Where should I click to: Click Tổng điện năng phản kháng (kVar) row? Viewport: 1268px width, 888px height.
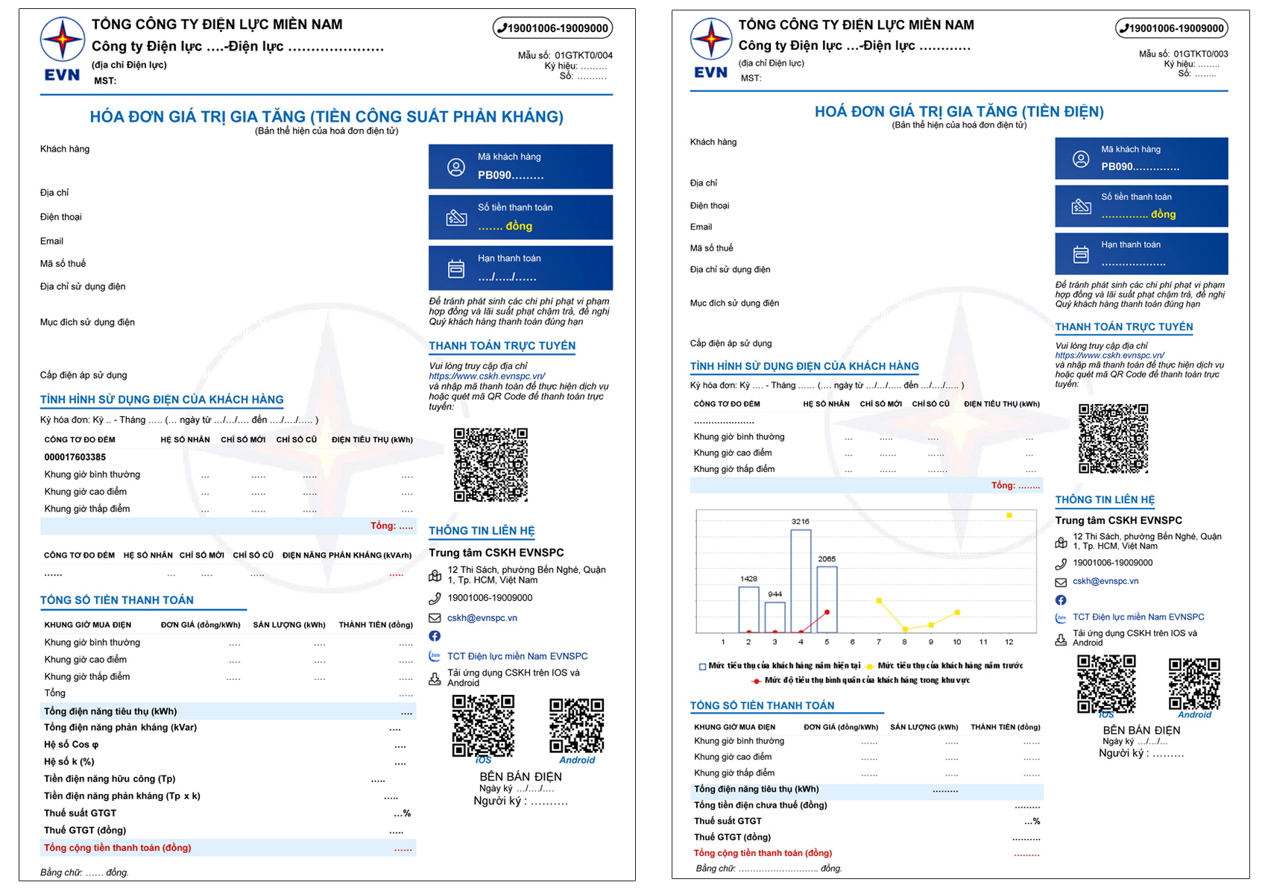pyautogui.click(x=228, y=728)
